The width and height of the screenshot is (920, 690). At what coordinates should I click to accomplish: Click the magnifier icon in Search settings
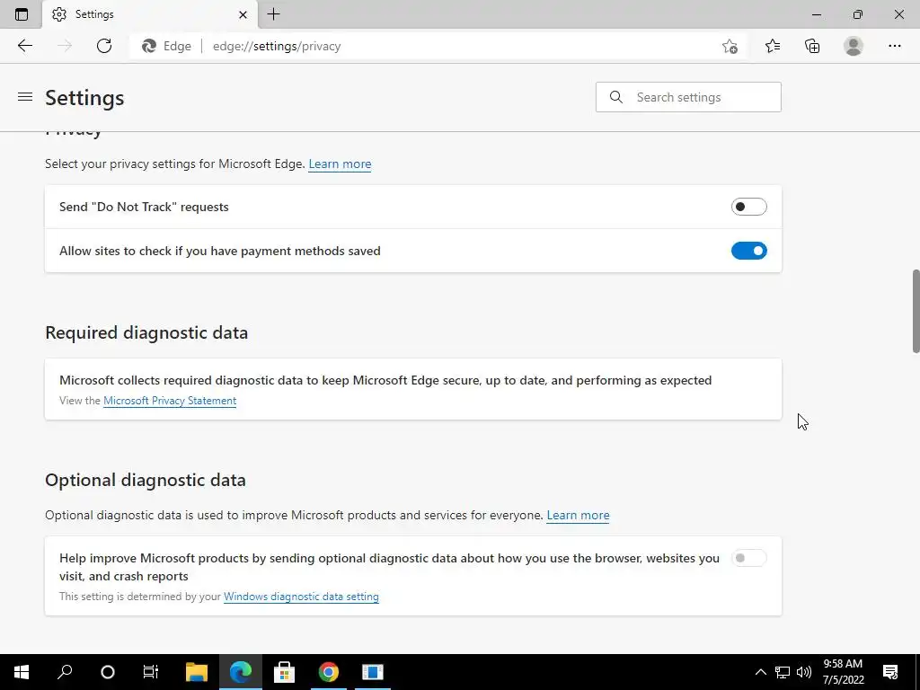tap(615, 97)
